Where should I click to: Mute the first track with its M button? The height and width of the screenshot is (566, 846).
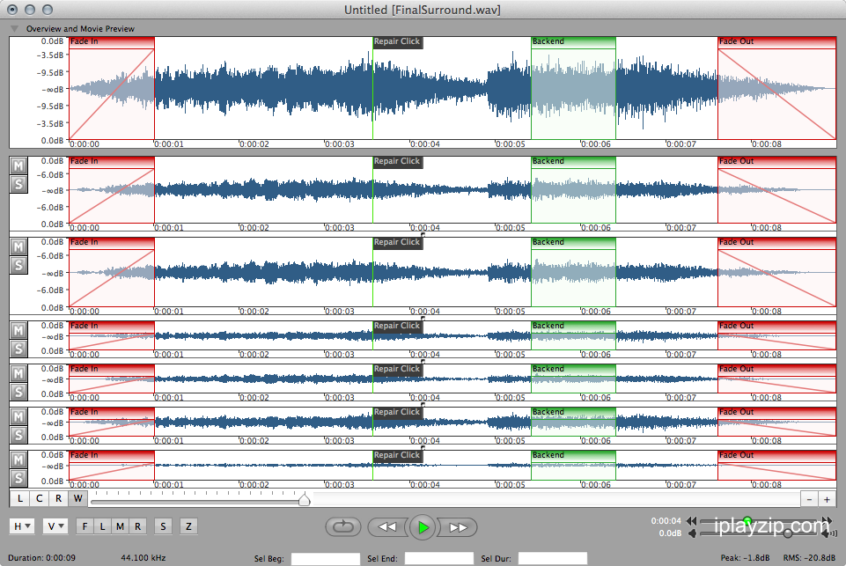[x=18, y=166]
